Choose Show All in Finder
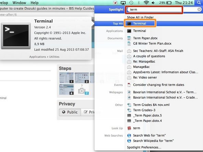 [140, 17]
